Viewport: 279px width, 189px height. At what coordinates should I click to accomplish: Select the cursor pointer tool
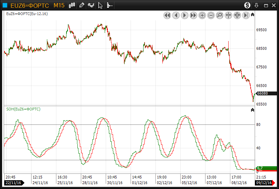pos(100,5)
